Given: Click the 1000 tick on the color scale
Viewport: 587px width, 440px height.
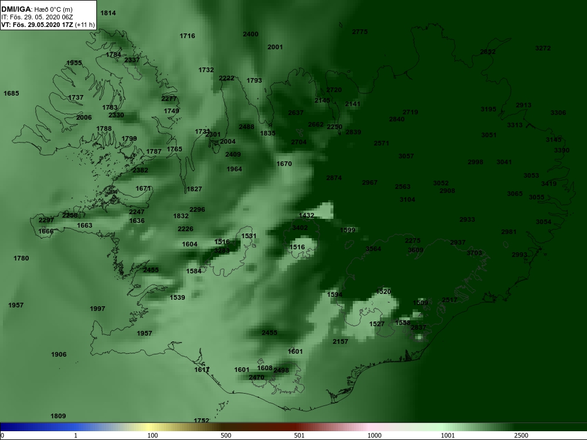Looking at the screenshot, I should pos(375,435).
